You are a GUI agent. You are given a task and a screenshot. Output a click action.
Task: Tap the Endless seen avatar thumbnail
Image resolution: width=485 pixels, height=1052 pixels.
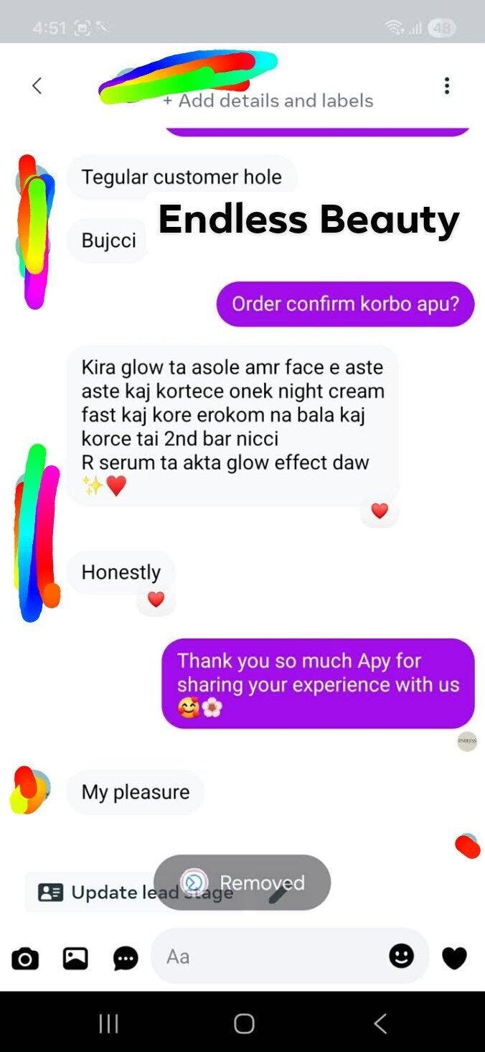click(467, 742)
